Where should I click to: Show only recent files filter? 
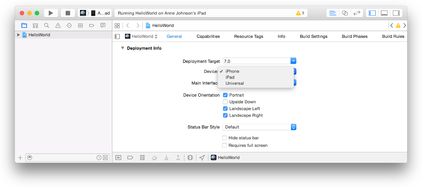pos(99,158)
